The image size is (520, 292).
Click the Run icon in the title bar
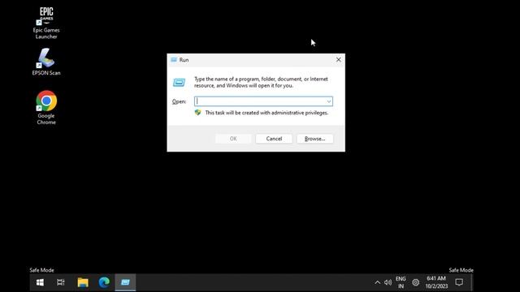174,60
